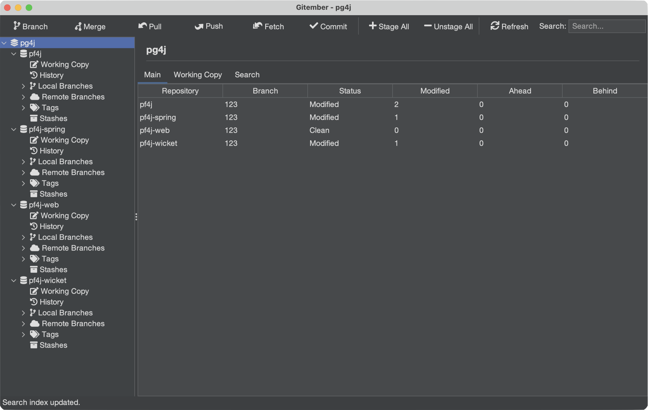Click Local Branches fork icon under pf4j
648x410 pixels.
[x=33, y=86]
